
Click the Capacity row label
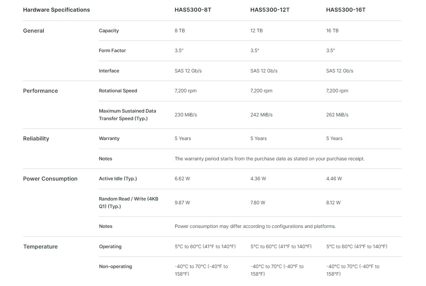coord(109,31)
